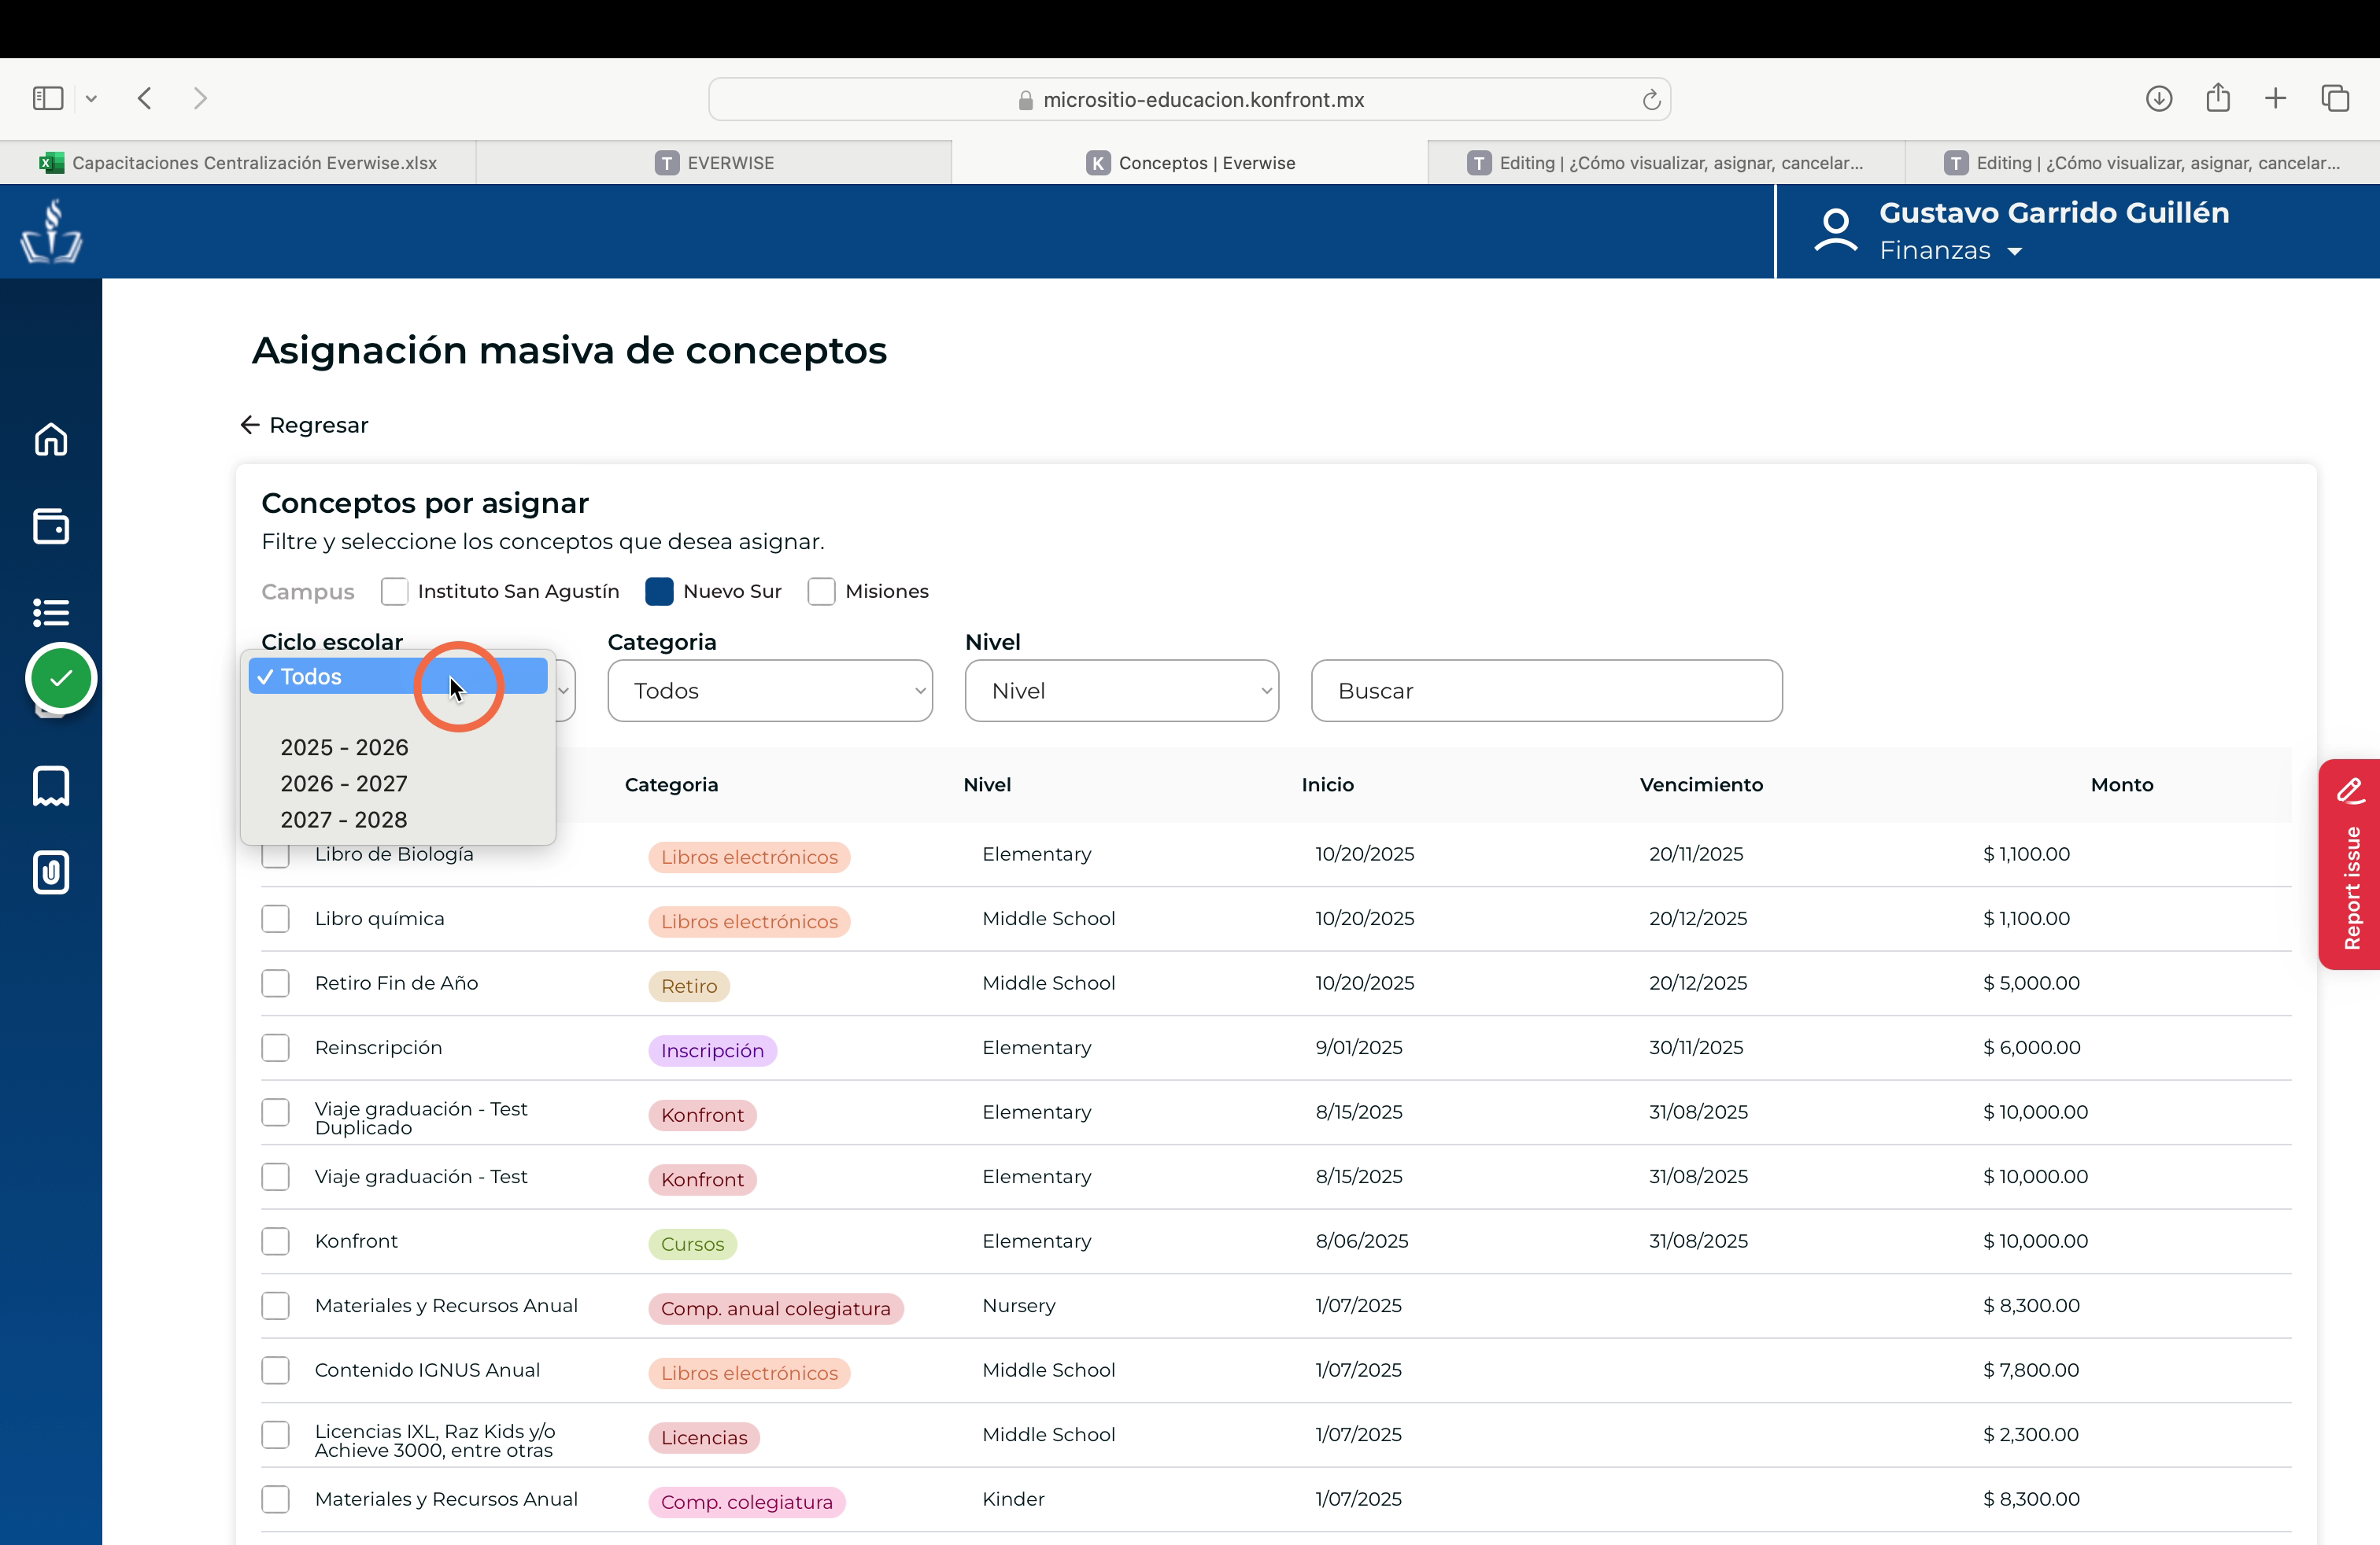Image resolution: width=2380 pixels, height=1545 pixels.
Task: Switch to Capacitaciones Centralización Everwise.xlsx tab
Action: (x=238, y=163)
